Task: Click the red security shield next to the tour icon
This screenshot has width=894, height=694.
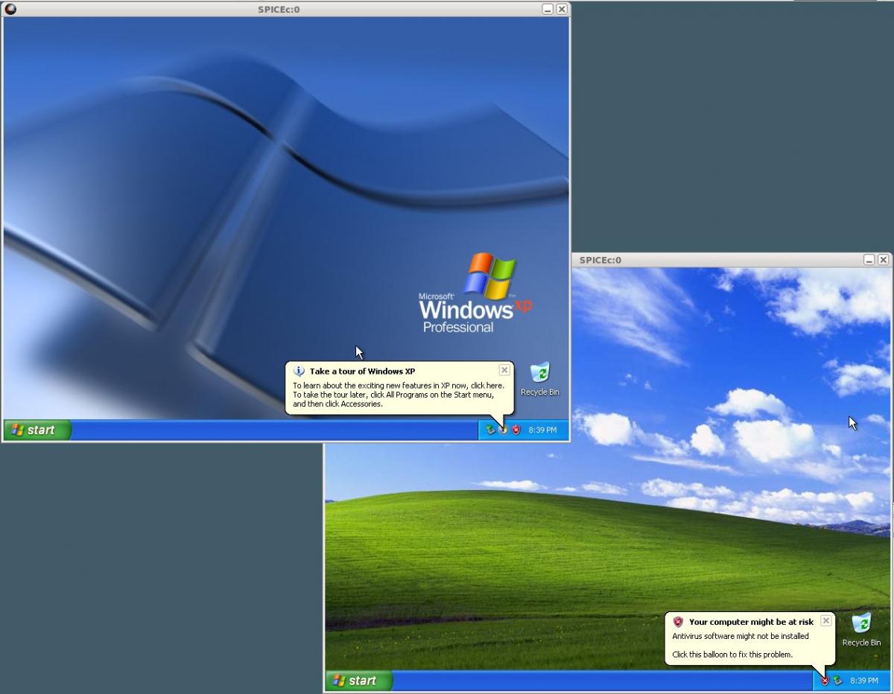Action: tap(516, 430)
